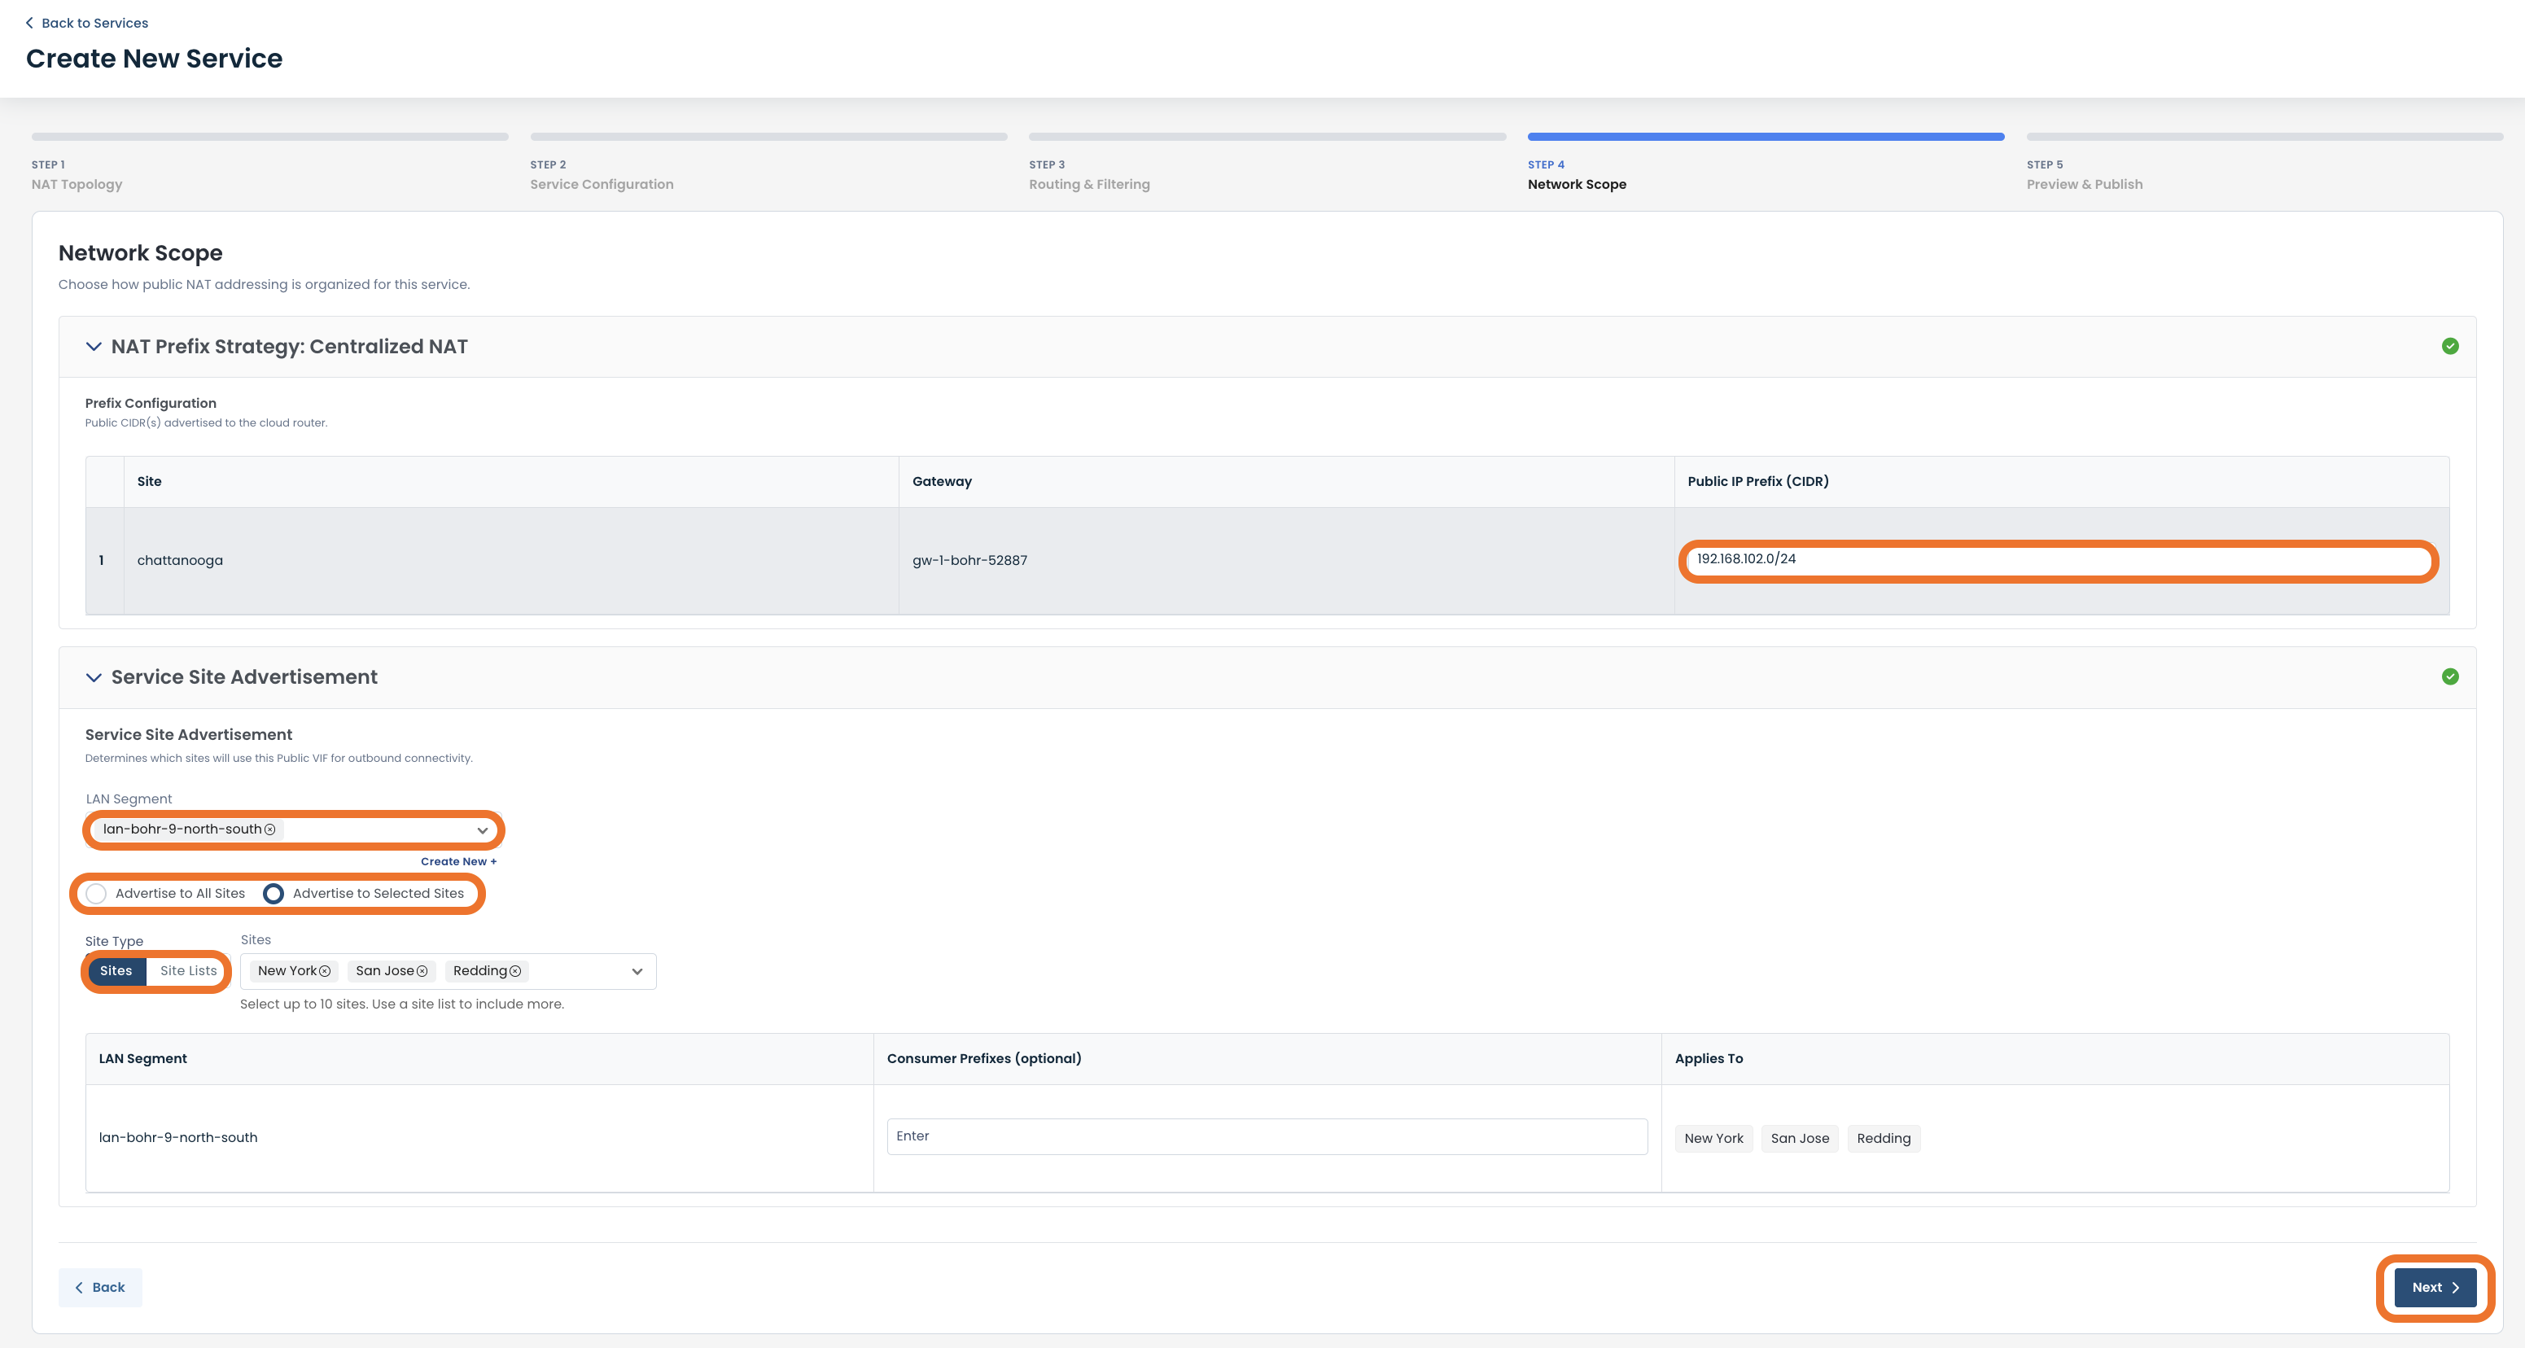Image resolution: width=2525 pixels, height=1348 pixels.
Task: Click Create New + link
Action: point(459,862)
